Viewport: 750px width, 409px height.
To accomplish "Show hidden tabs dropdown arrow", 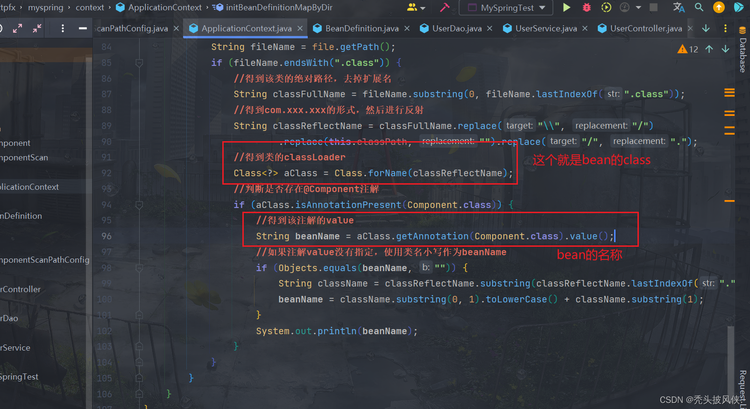I will (706, 29).
